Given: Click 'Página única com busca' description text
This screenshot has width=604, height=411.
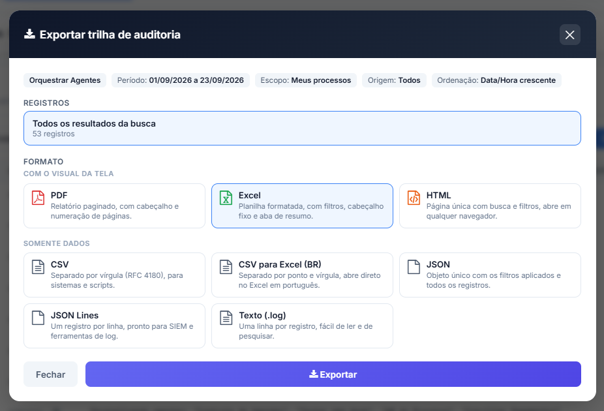Looking at the screenshot, I should (x=498, y=211).
